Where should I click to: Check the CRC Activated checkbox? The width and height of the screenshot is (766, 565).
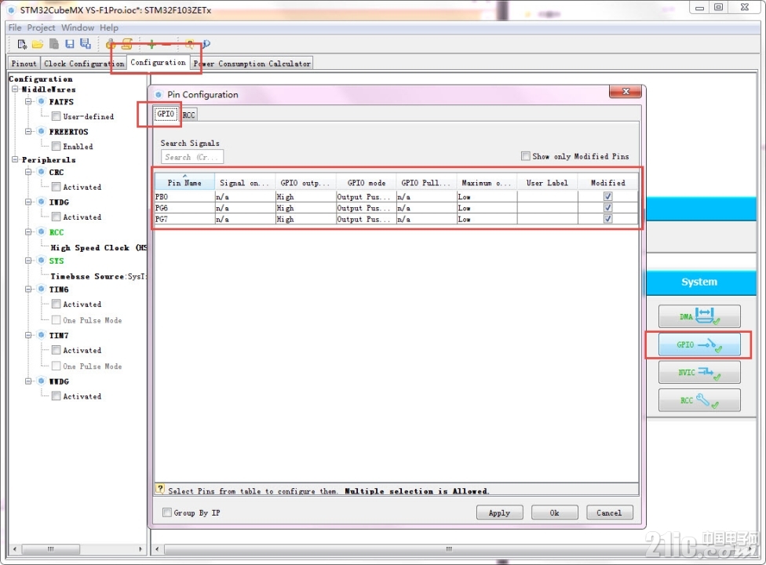point(57,187)
